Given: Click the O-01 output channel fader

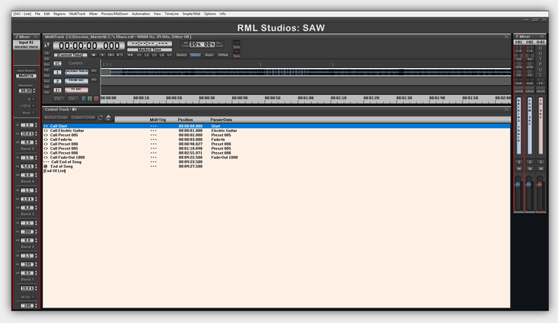Looking at the screenshot, I should [x=540, y=185].
